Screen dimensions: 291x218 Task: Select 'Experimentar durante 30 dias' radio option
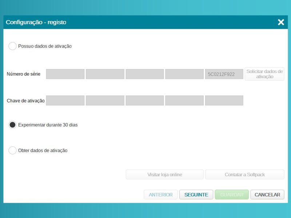(12, 125)
